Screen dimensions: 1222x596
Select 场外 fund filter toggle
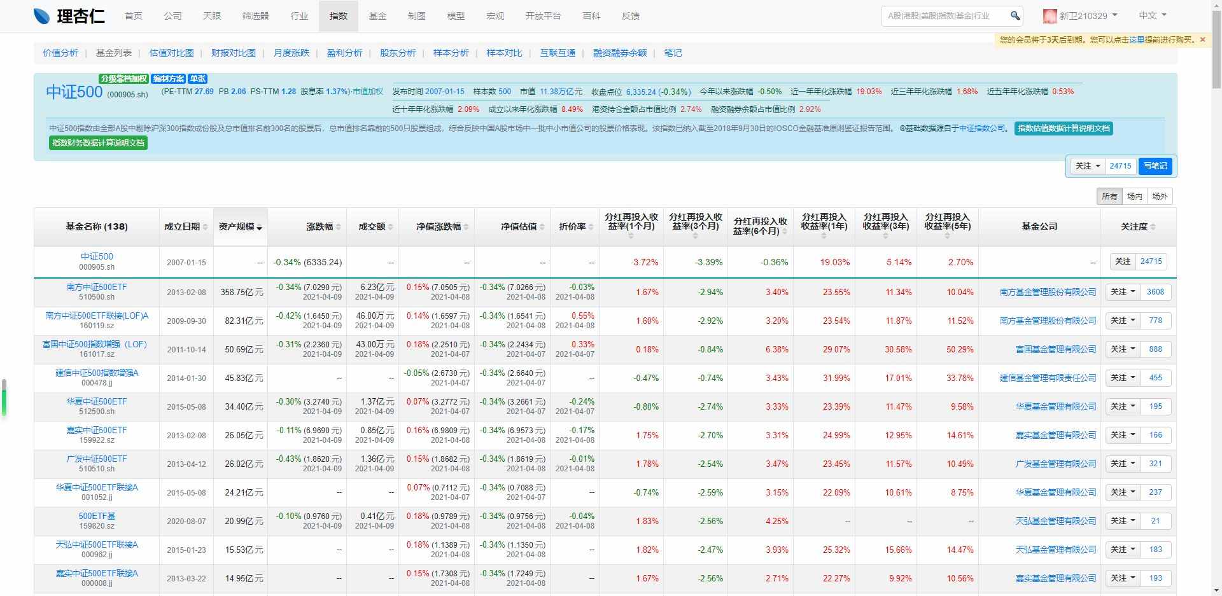(x=1160, y=197)
